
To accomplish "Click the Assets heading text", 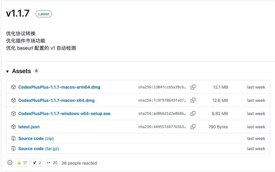I will 21,71.
